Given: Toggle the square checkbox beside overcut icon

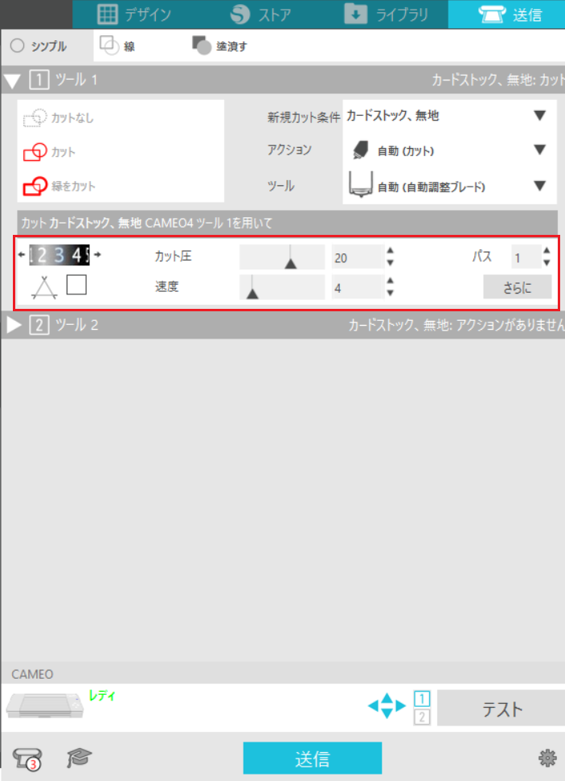Looking at the screenshot, I should coord(76,285).
